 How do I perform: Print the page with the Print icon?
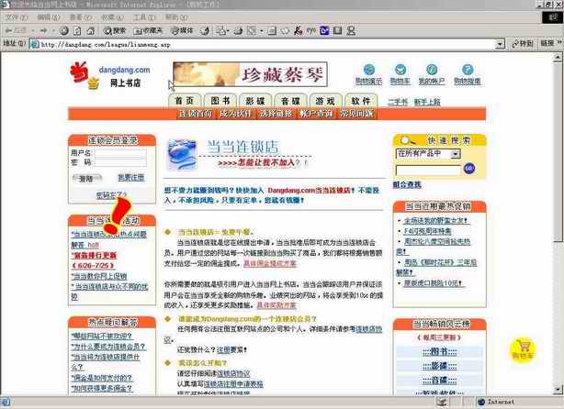(238, 31)
